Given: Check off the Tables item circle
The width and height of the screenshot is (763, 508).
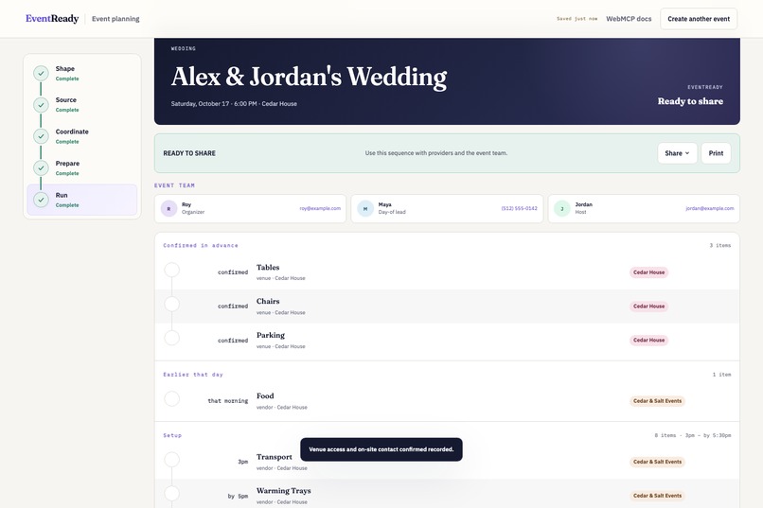Looking at the screenshot, I should point(171,270).
